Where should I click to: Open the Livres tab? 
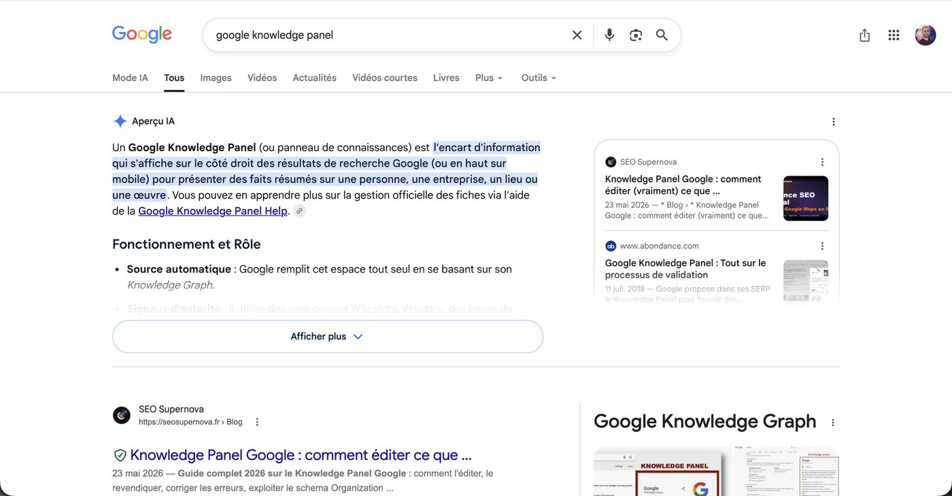[446, 78]
